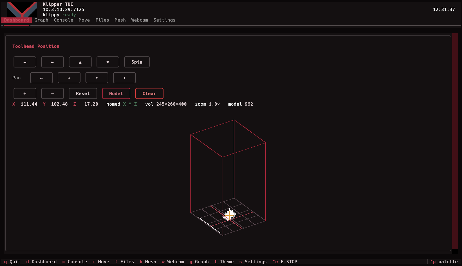The image size is (462, 266).
Task: Rotate view left with the ◄ button
Action: tap(25, 62)
